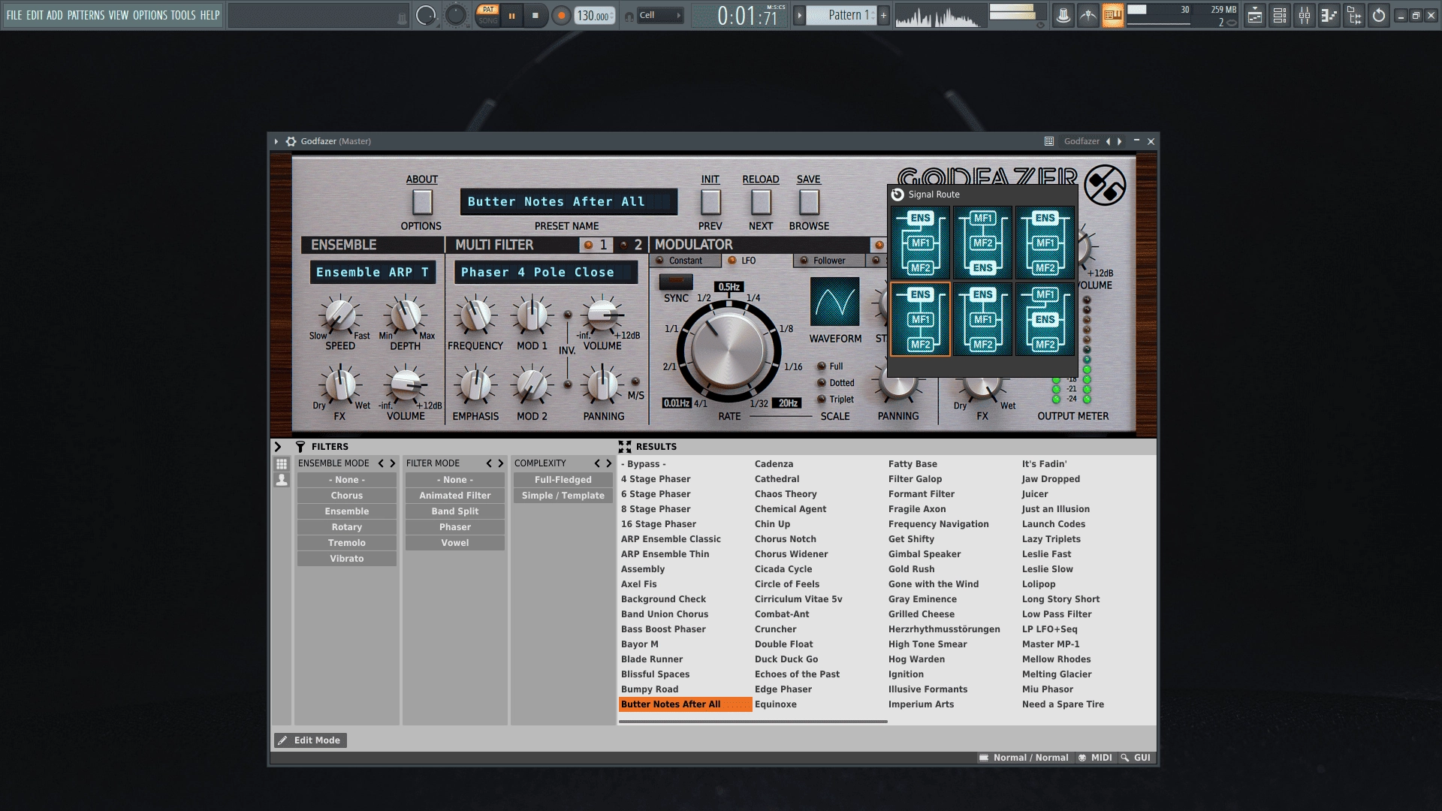Toggle the orange typing keyboard to piano icon
Image resolution: width=1442 pixels, height=811 pixels.
(x=1112, y=16)
